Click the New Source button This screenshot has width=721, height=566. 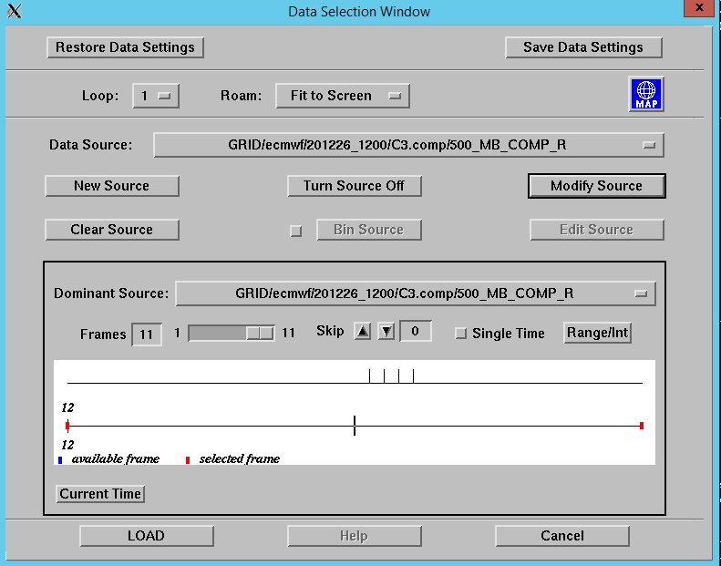click(x=112, y=186)
